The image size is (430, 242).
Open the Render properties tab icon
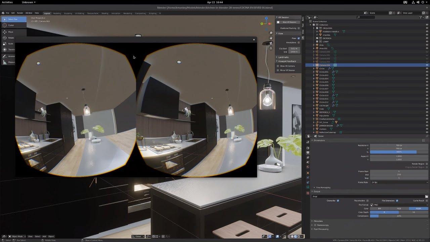308,148
